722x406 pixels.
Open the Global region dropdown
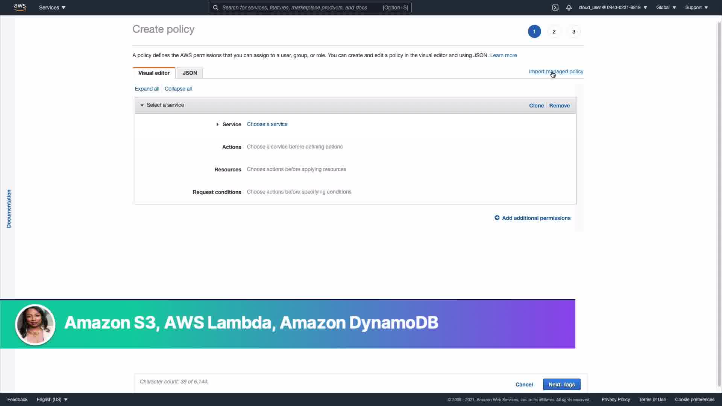(666, 8)
